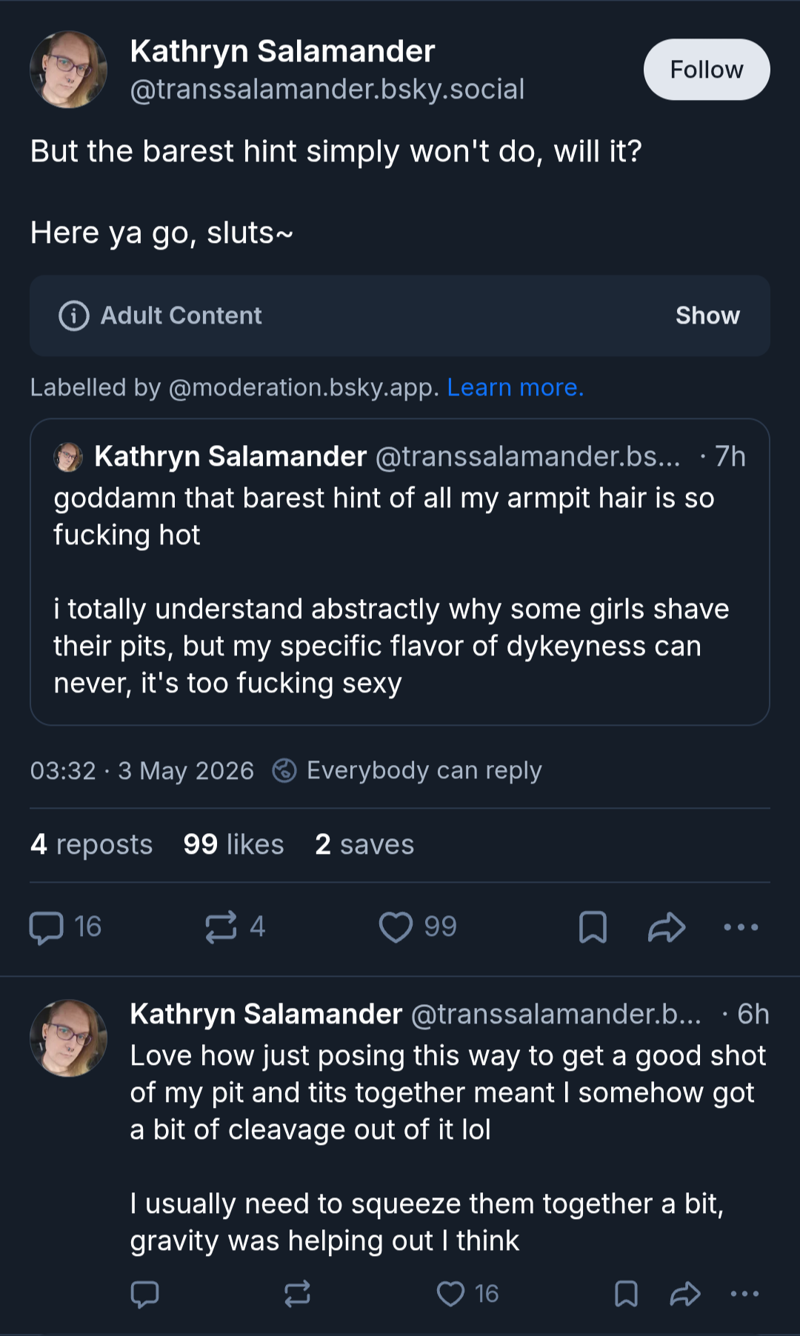Click the Adult Content info icon
The height and width of the screenshot is (1336, 800).
(73, 315)
